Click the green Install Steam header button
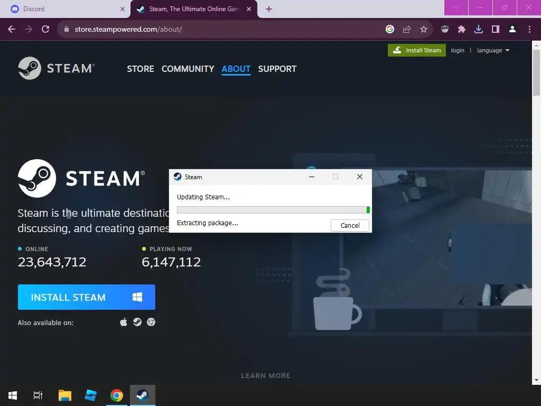Image resolution: width=541 pixels, height=406 pixels. (417, 50)
